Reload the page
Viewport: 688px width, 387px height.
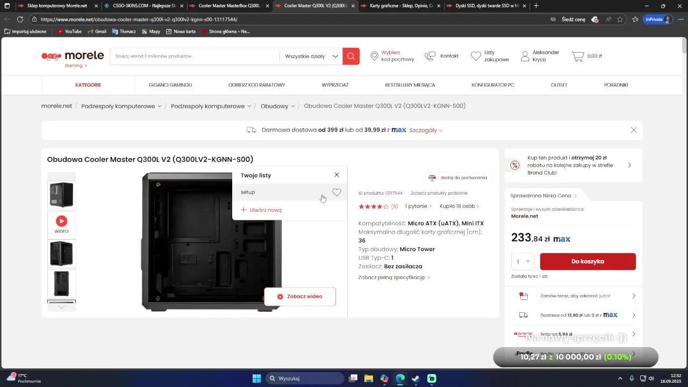click(20, 19)
